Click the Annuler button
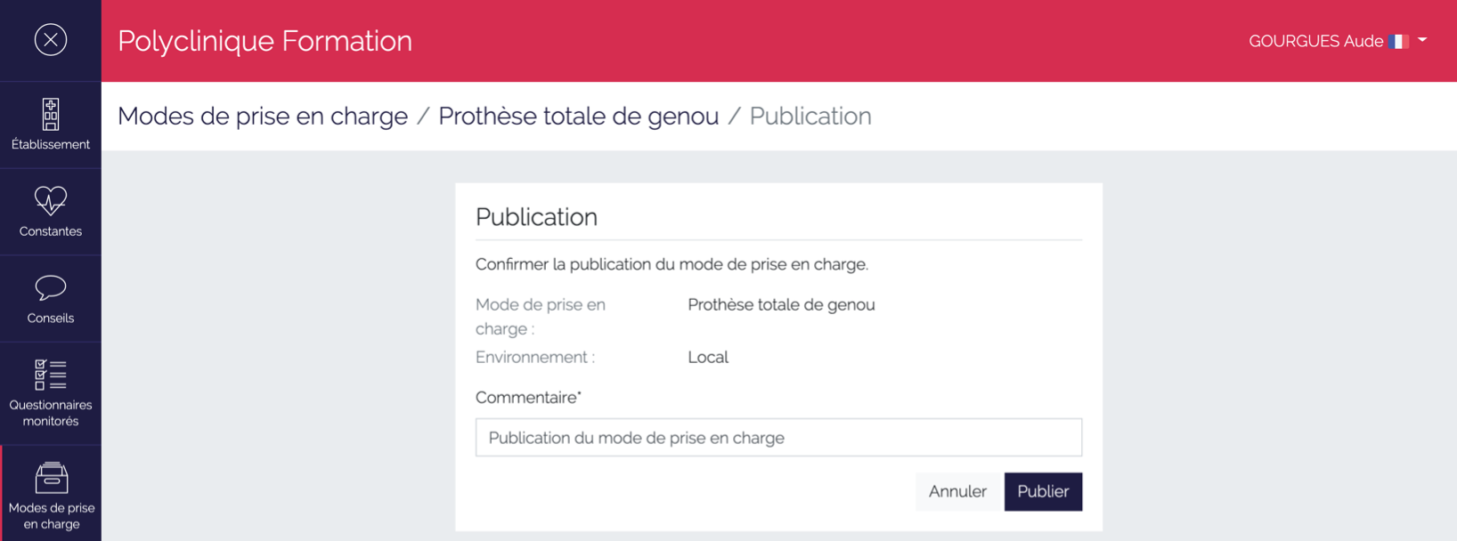Viewport: 1457px width, 541px height. click(957, 491)
